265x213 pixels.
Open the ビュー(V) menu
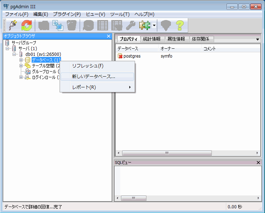tap(96, 14)
